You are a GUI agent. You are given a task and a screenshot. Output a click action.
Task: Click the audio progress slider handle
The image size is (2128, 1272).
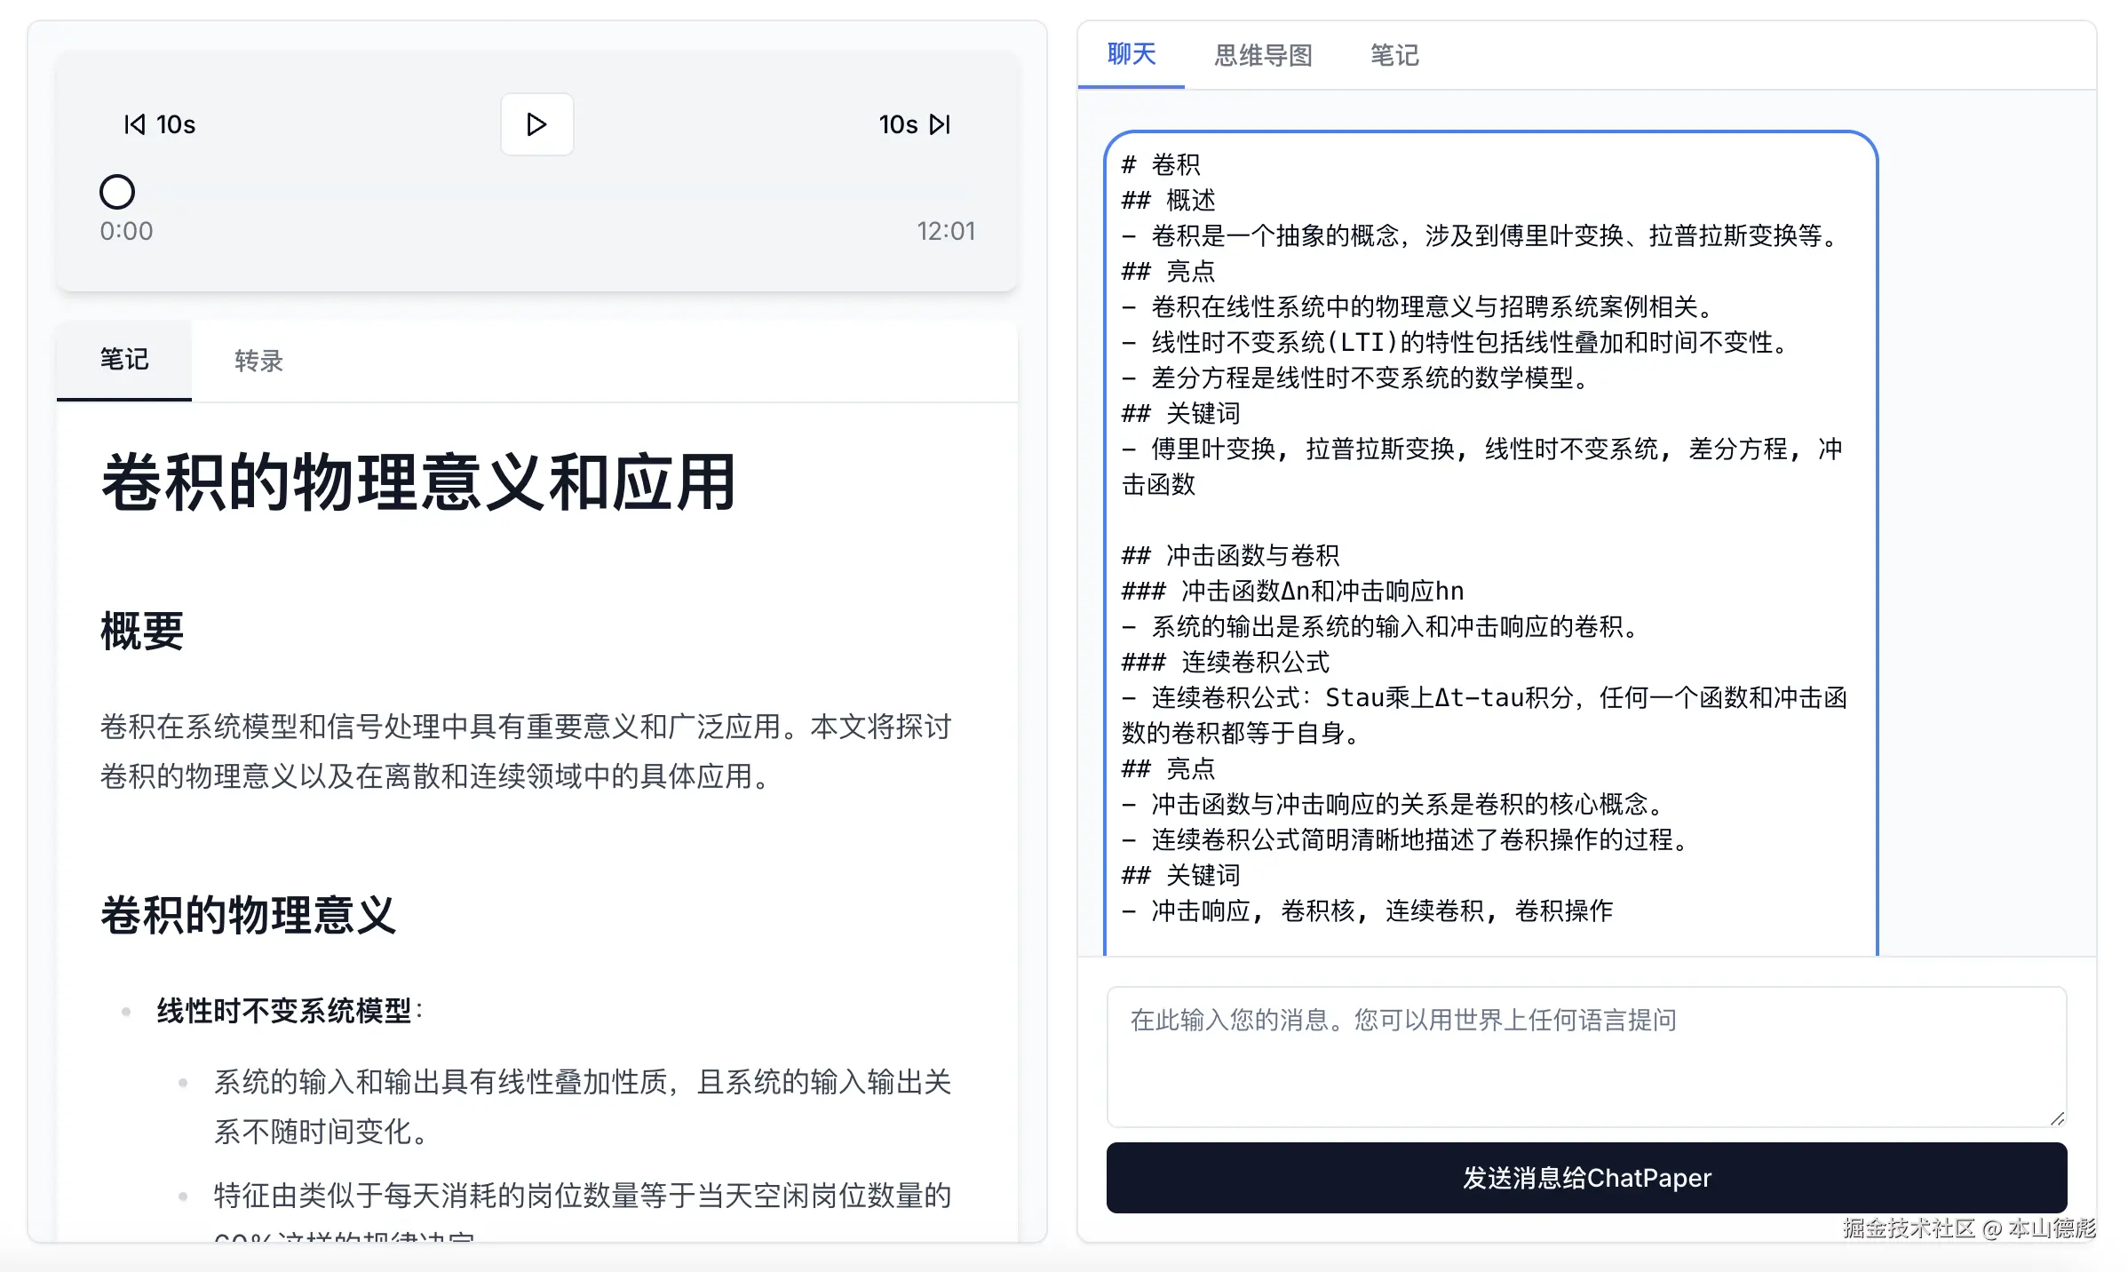(x=117, y=192)
